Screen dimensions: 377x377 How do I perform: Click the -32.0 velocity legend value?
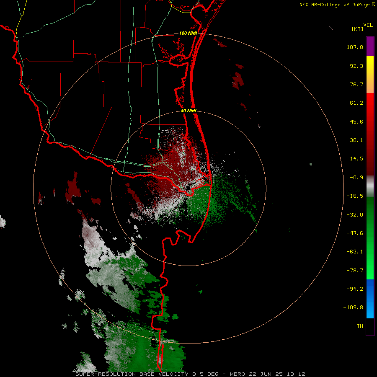click(355, 215)
